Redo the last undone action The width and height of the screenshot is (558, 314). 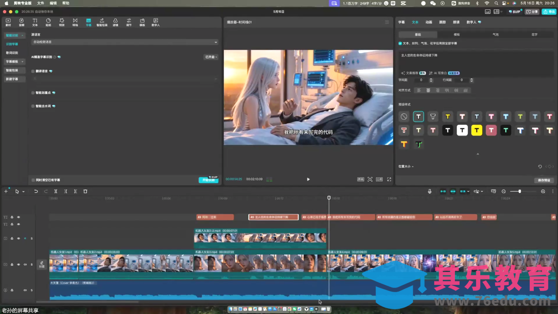[x=46, y=191]
